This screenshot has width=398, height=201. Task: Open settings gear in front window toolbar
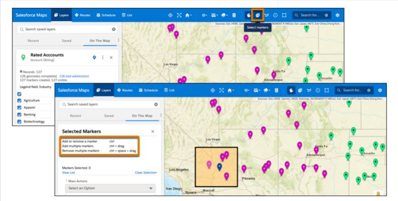click(380, 90)
